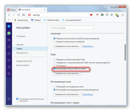This screenshot has height=111, width=132.
Task: Select Разрешить сайтам запускать Flash
Action: (x=54, y=59)
